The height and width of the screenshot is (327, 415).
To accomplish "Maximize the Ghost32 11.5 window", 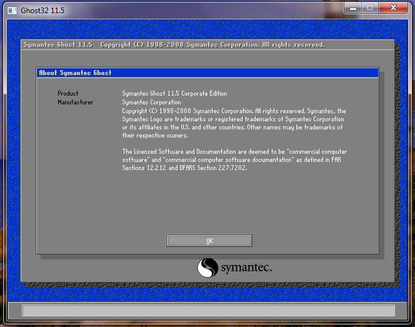I will [370, 8].
